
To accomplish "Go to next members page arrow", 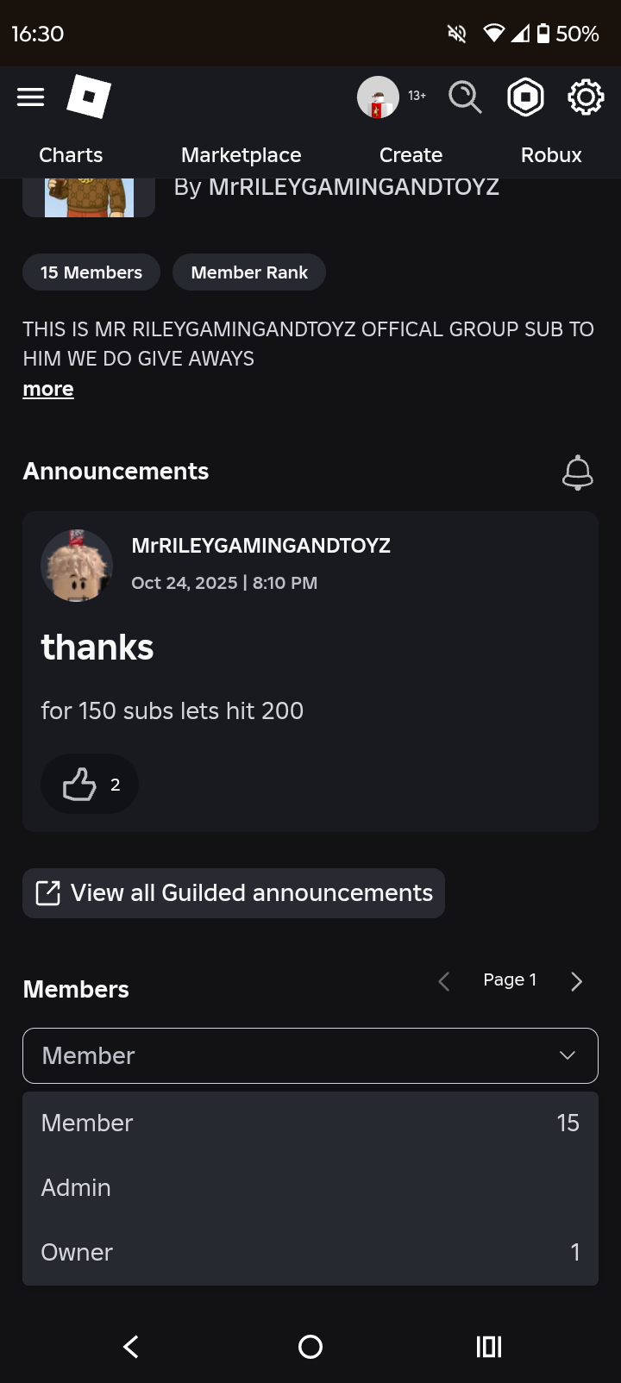I will pyautogui.click(x=576, y=981).
